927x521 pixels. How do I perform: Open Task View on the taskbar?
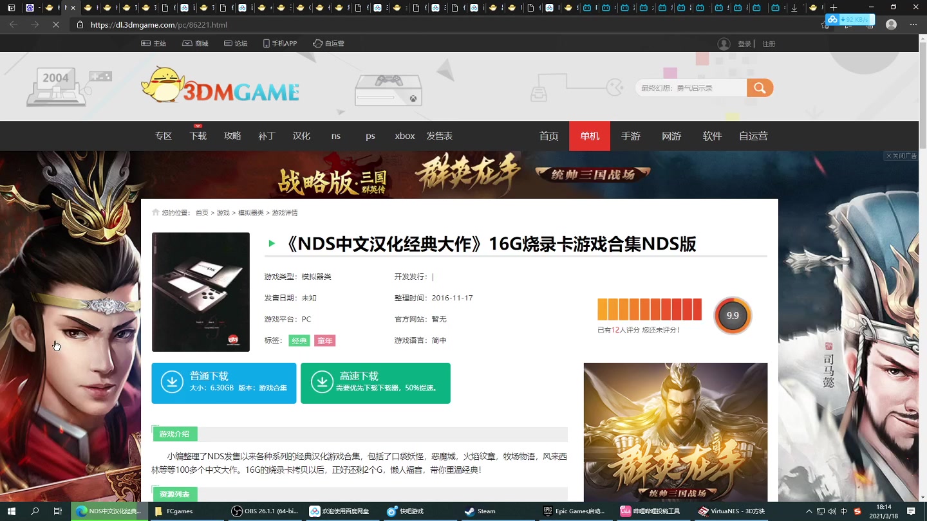coord(58,511)
